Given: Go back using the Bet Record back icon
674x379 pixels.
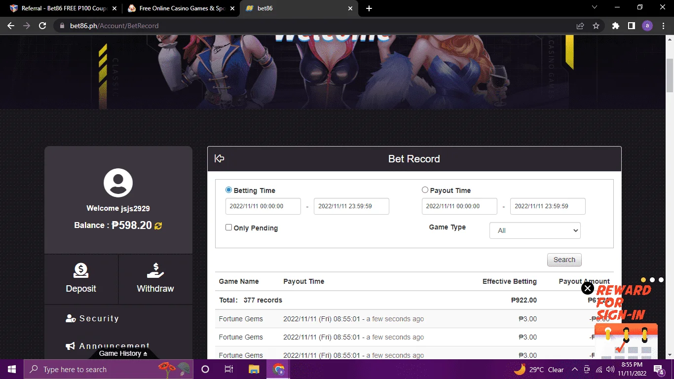Looking at the screenshot, I should point(220,158).
